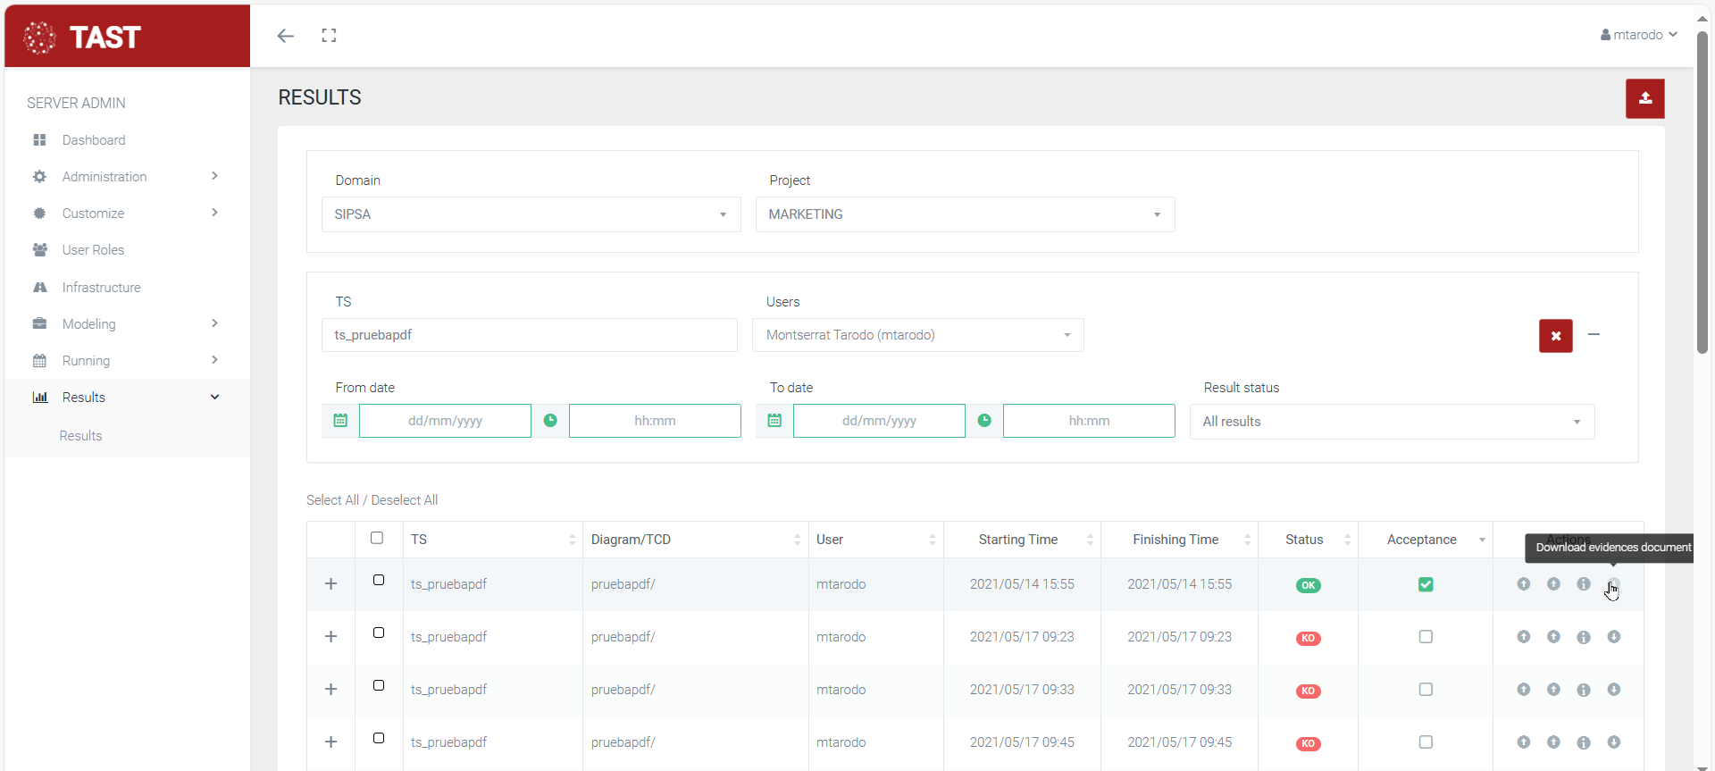Open the From date calendar picker icon
Image resolution: width=1715 pixels, height=771 pixels.
340,421
